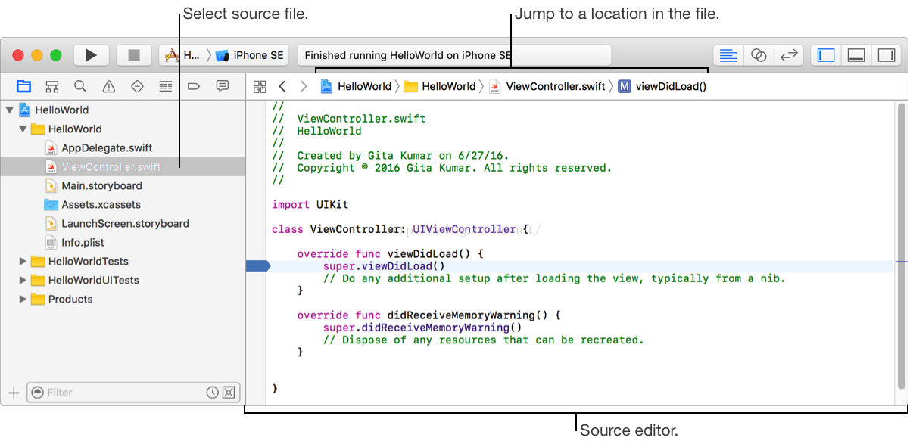The height and width of the screenshot is (444, 910).
Task: Show the Breakpoint navigator
Action: click(194, 86)
